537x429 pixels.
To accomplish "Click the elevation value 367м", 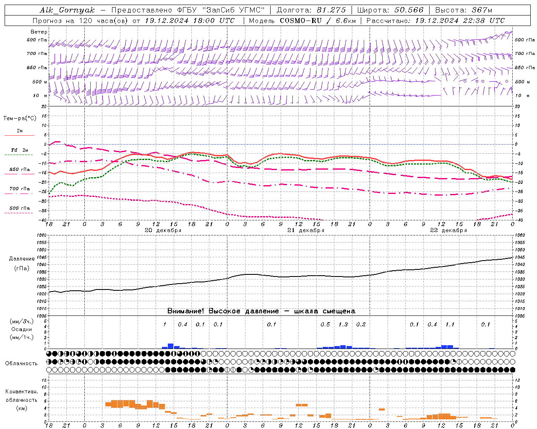I will 482,10.
